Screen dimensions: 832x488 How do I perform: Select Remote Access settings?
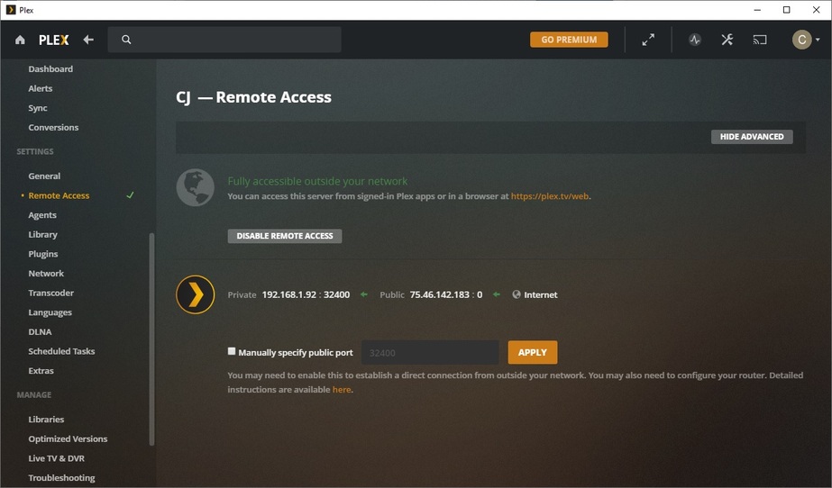(x=59, y=195)
